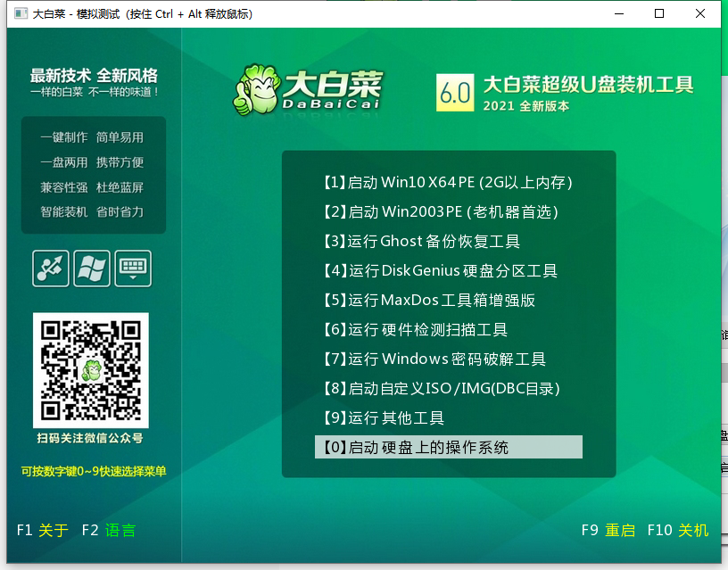The height and width of the screenshot is (570, 728).
Task: Click the DaBaiCai cabbage mascot logo
Action: pyautogui.click(x=308, y=90)
